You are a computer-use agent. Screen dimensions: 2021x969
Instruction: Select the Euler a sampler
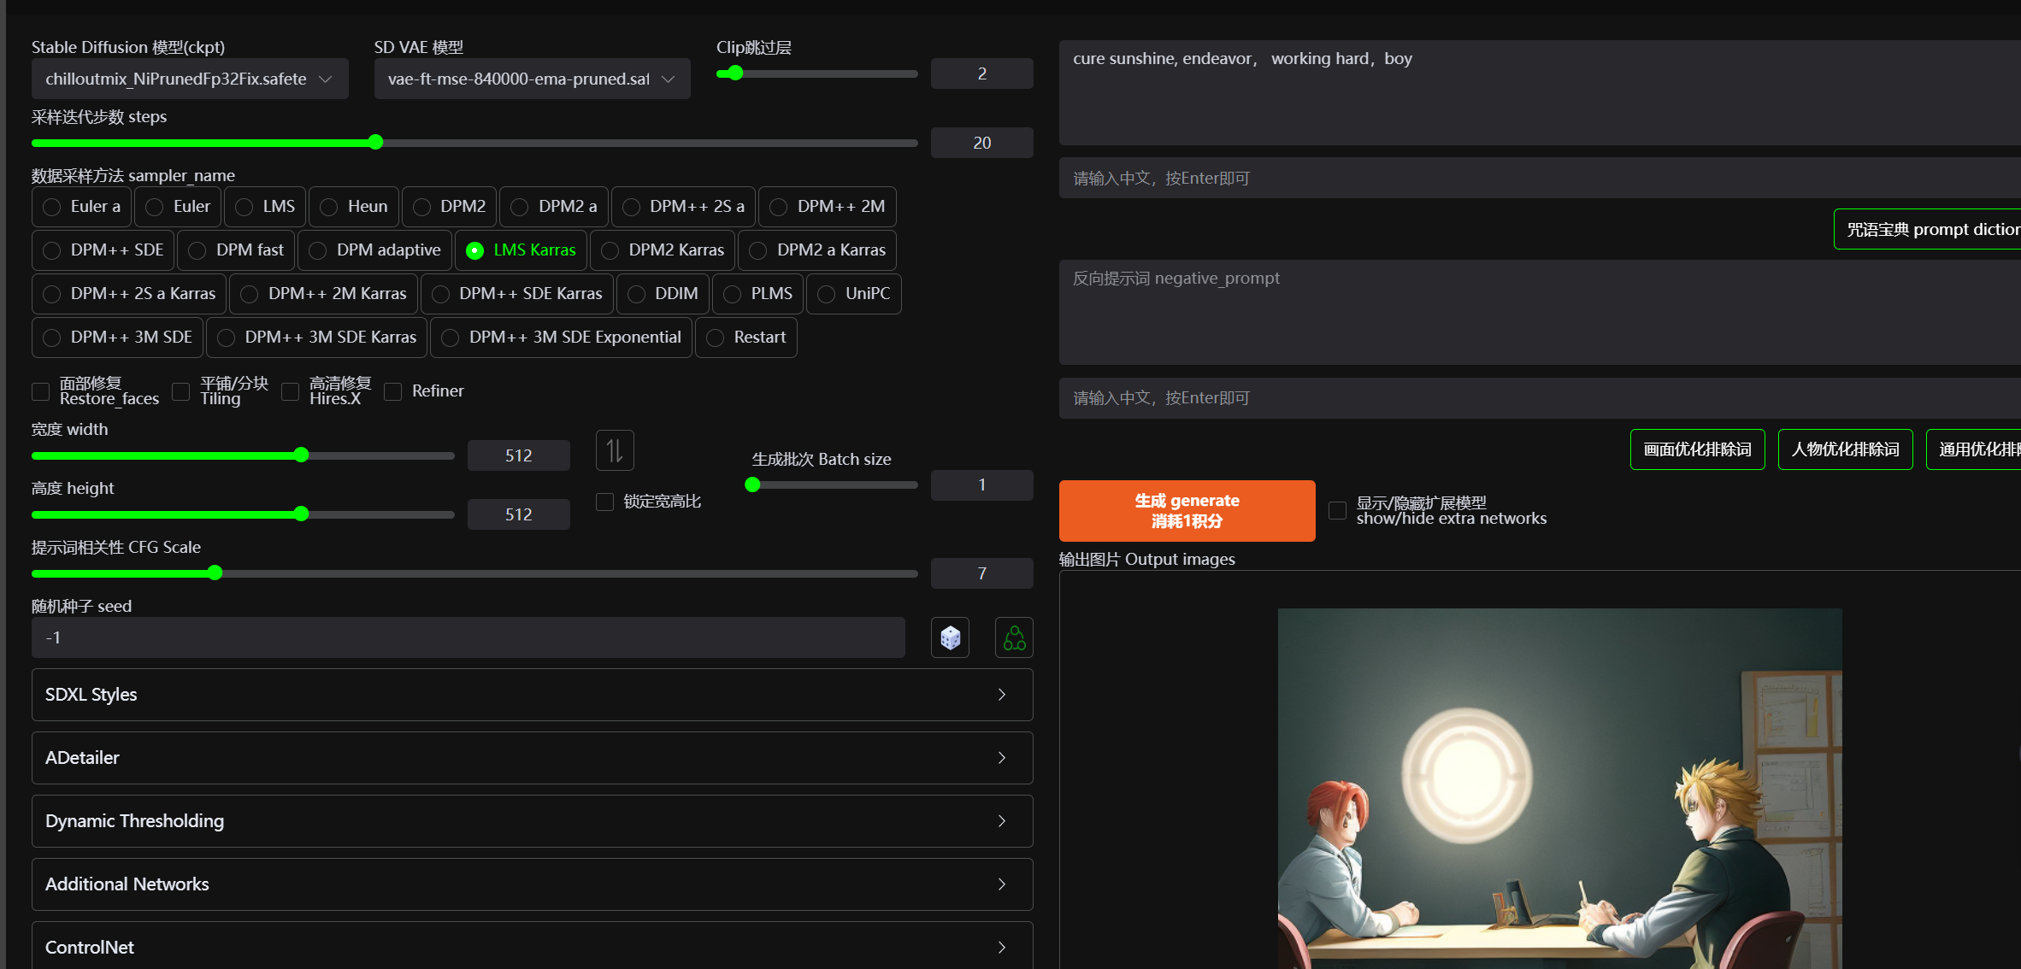(x=81, y=207)
